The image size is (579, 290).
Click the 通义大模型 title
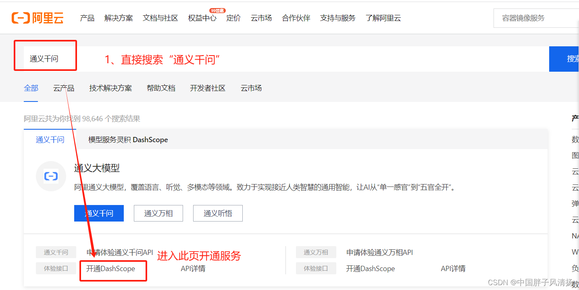tap(97, 168)
